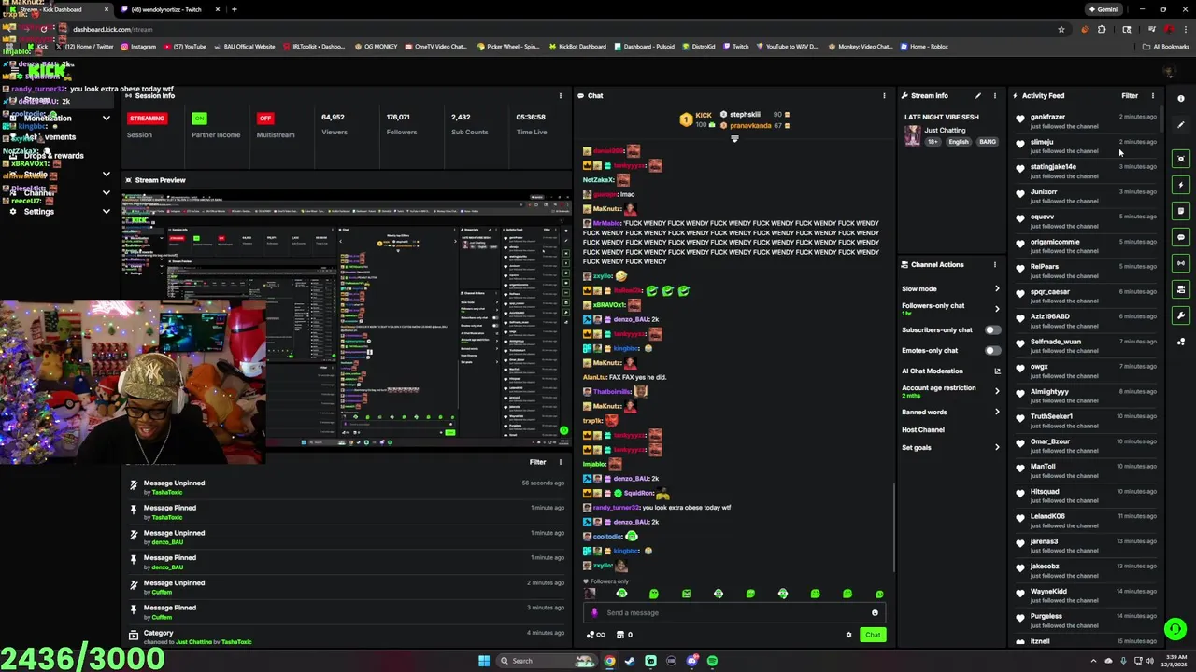Screen dimensions: 1196x672
Task: Click the English tag in Stream Info
Action: [x=959, y=142]
